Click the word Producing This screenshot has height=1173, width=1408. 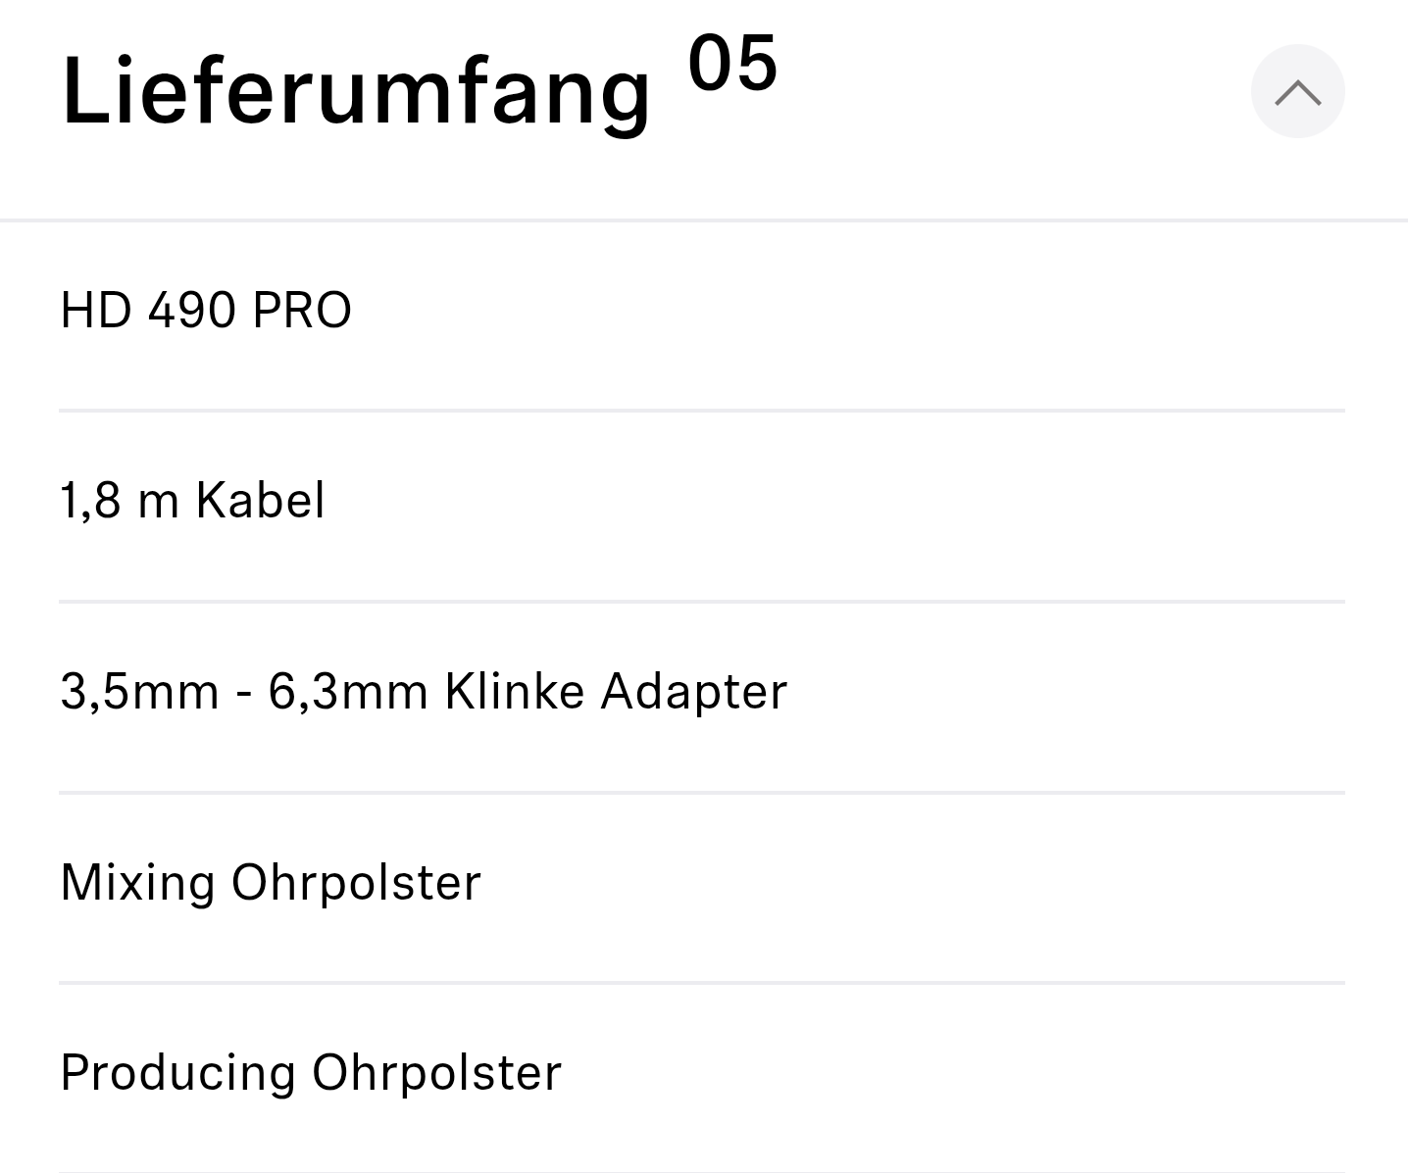pos(177,1072)
